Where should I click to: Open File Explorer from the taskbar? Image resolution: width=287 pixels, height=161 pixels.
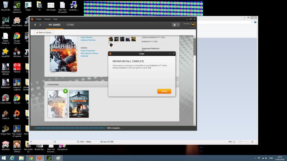pyautogui.click(x=21, y=158)
